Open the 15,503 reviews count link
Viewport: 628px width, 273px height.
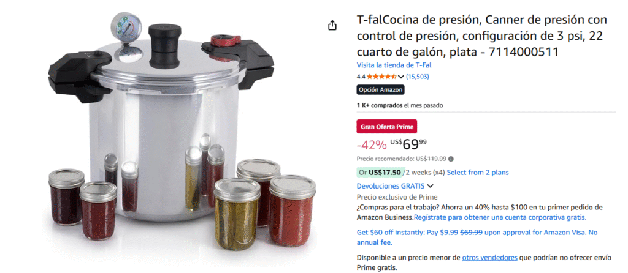[x=417, y=77]
